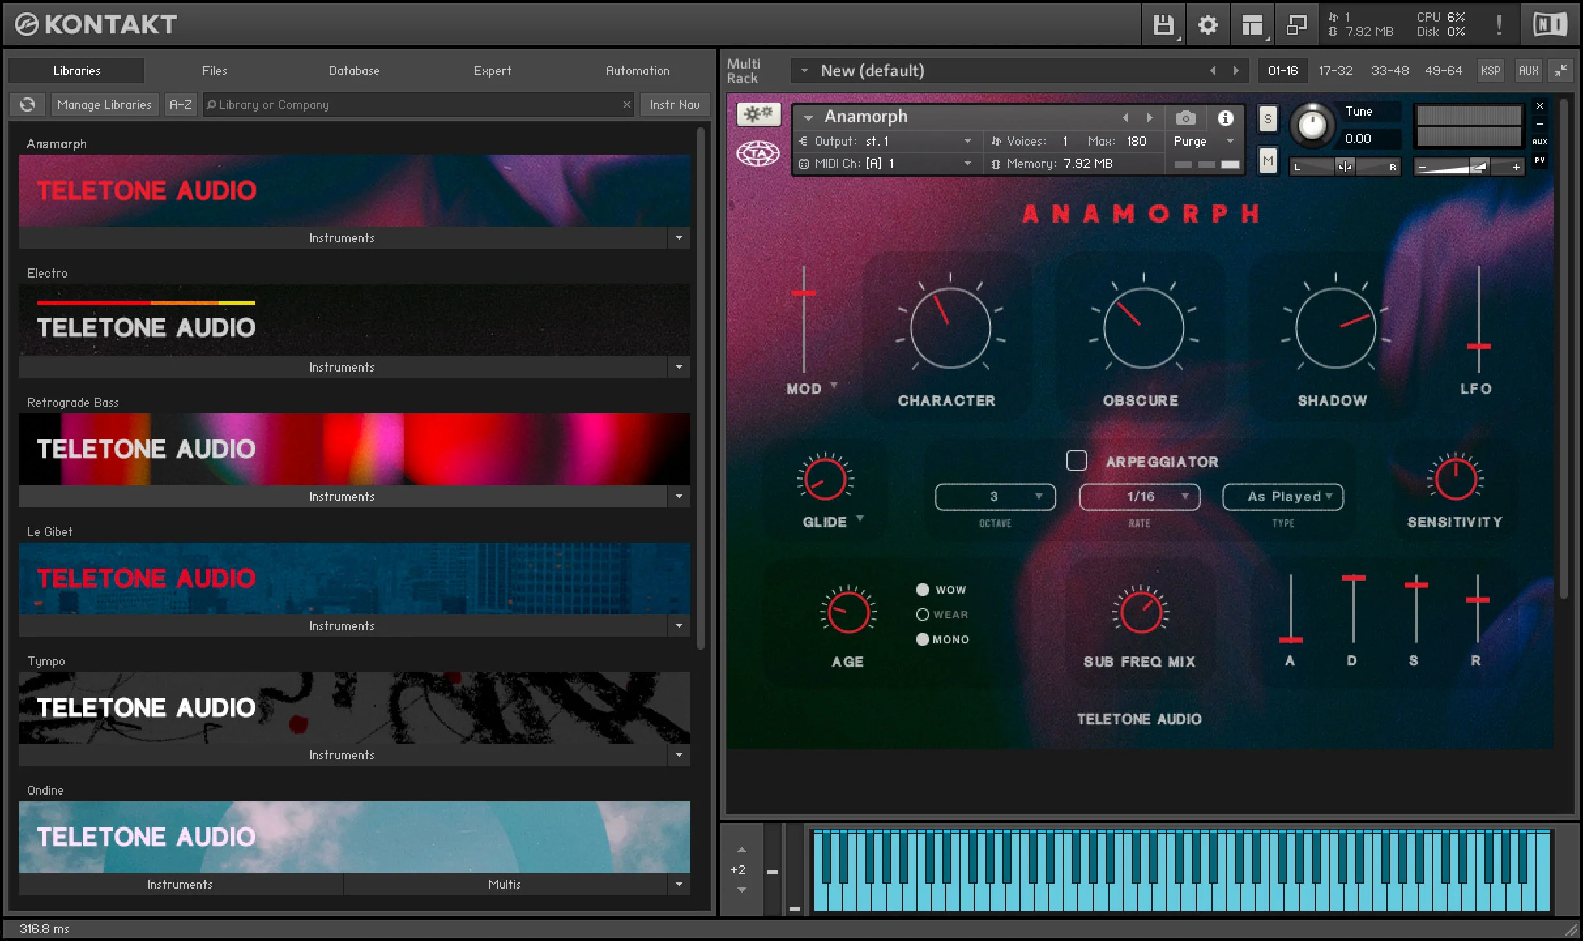Click the instrument edit wrench icon

pyautogui.click(x=758, y=114)
